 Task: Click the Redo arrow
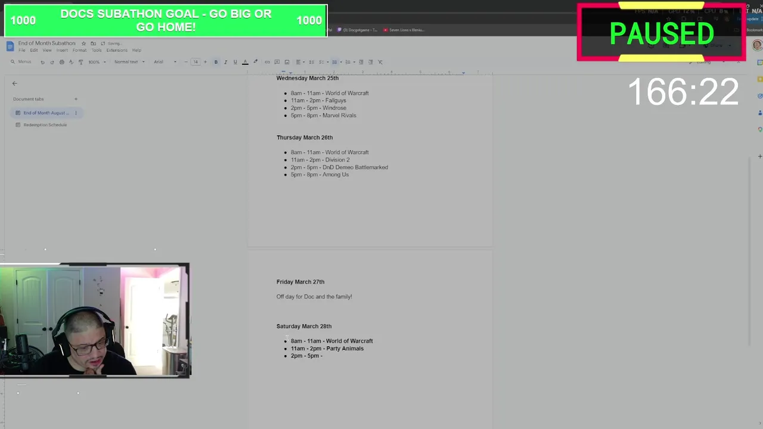tap(52, 62)
